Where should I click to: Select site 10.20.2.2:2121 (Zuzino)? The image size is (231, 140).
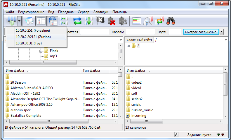[36, 37]
